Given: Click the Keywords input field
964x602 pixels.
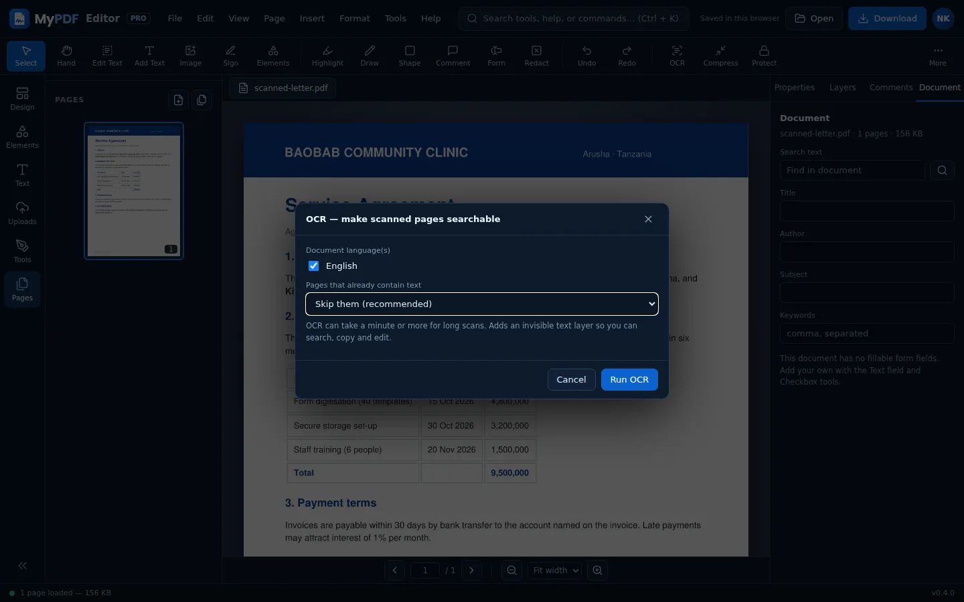Looking at the screenshot, I should 867,334.
